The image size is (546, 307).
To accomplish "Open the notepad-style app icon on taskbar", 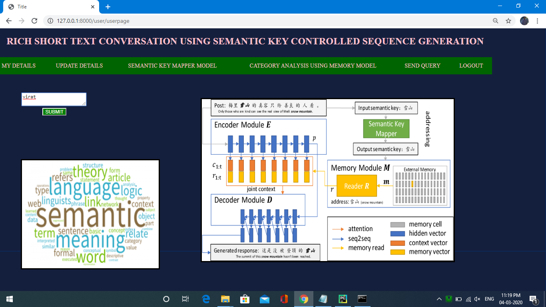I will [x=323, y=299].
